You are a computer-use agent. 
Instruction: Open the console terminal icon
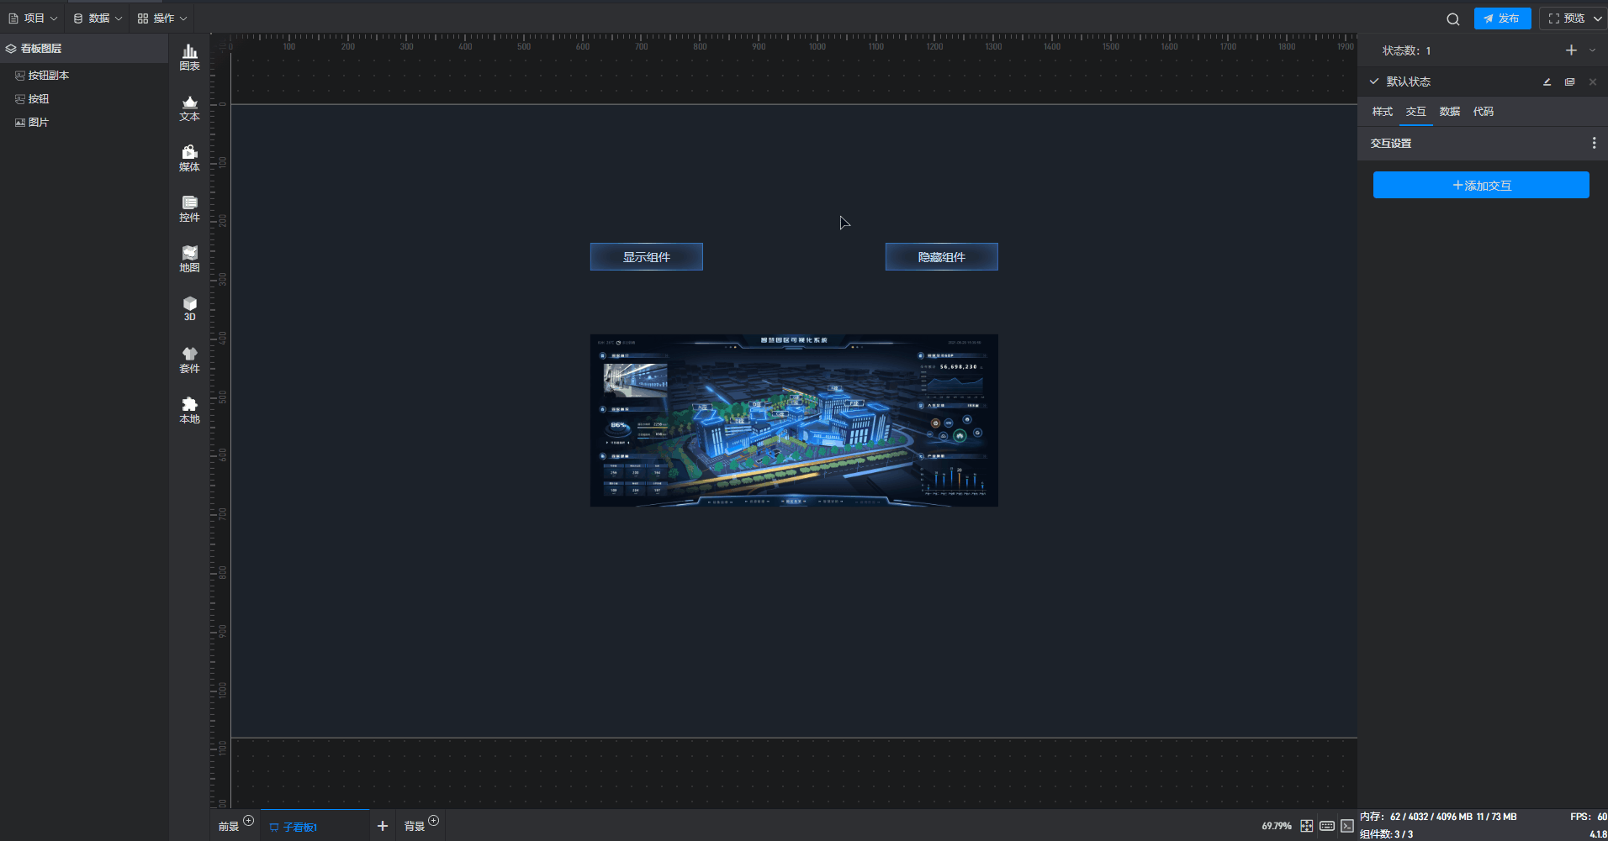coord(1346,826)
